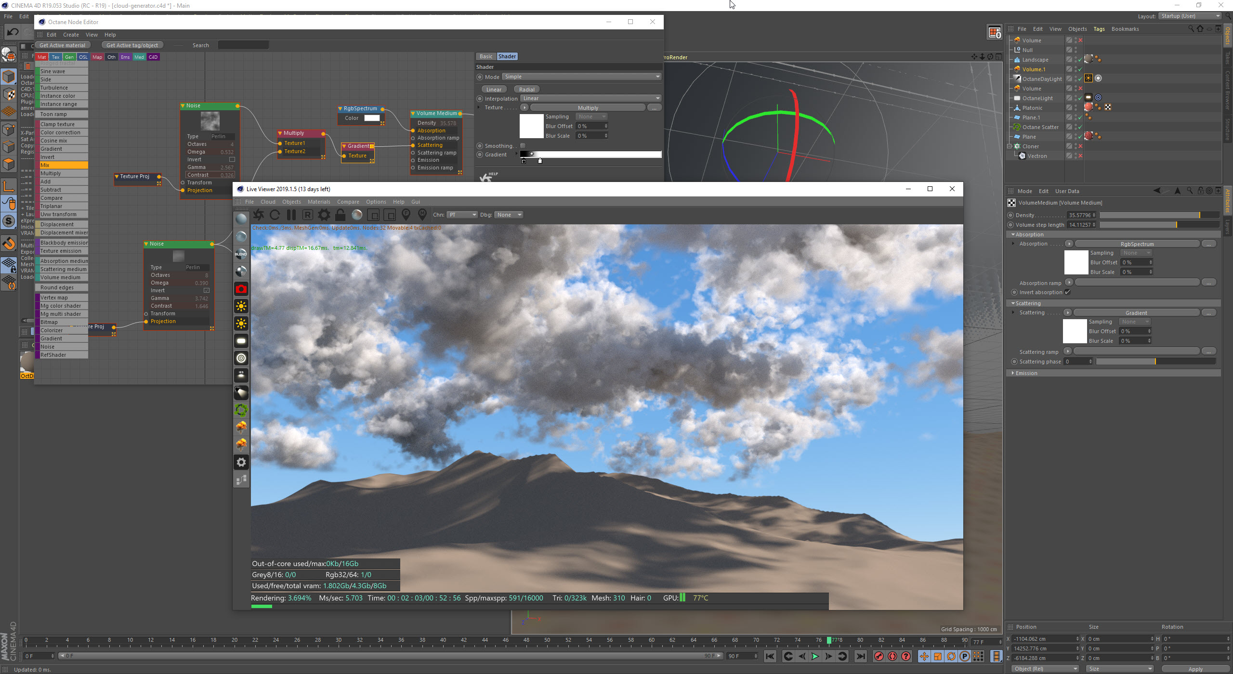Toggle the Invert absorption checkbox
This screenshot has width=1233, height=674.
(1068, 292)
